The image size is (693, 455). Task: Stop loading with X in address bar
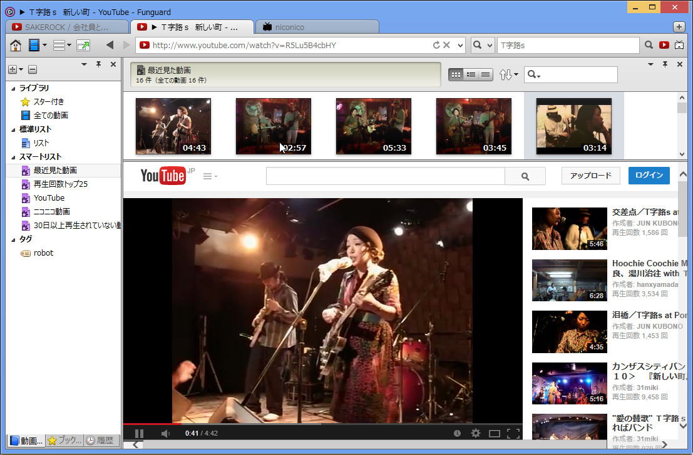coord(446,45)
